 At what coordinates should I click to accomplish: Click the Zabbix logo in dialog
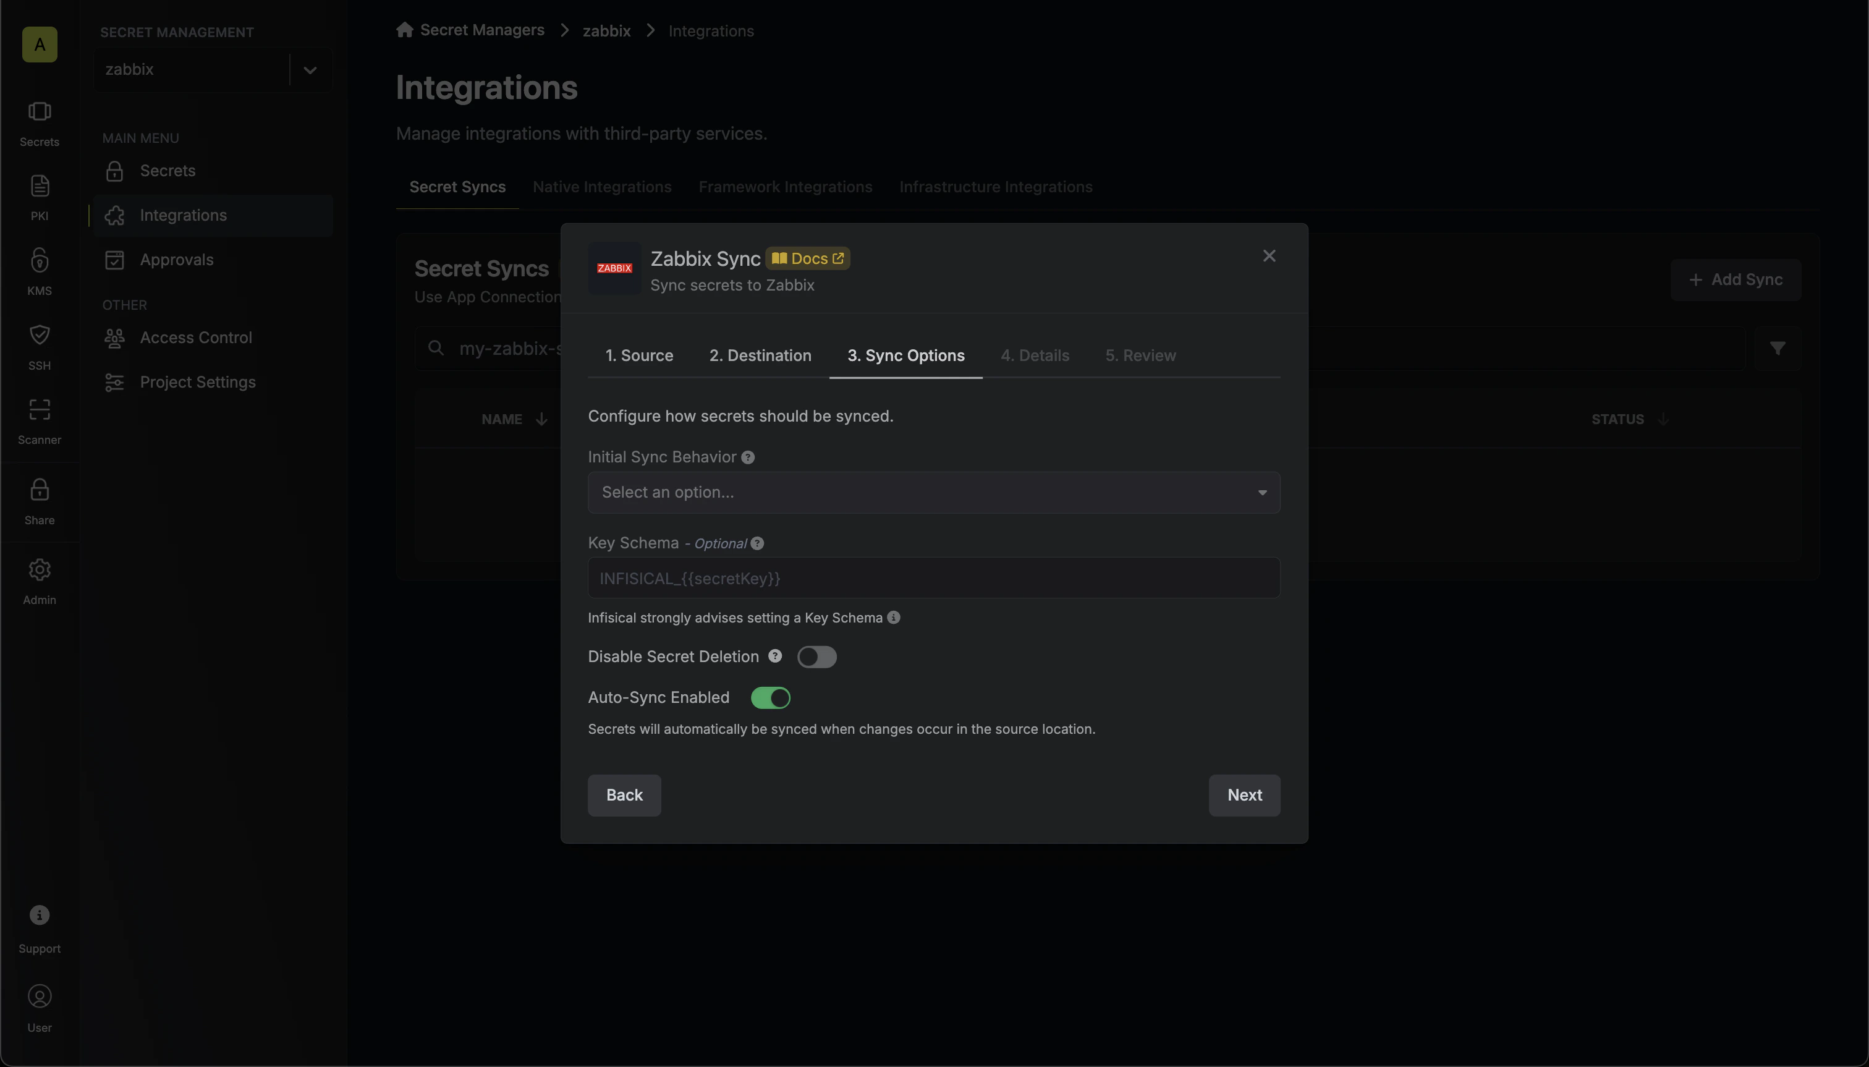pos(614,269)
